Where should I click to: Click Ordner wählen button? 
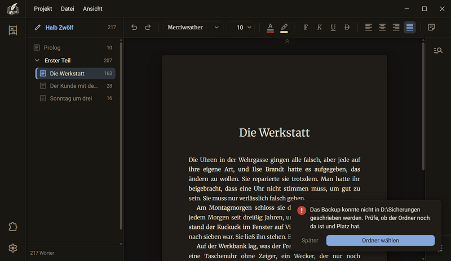pos(380,241)
